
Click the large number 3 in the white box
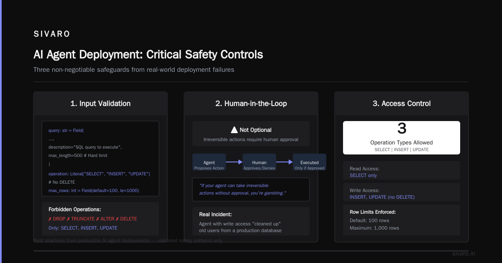pos(402,129)
